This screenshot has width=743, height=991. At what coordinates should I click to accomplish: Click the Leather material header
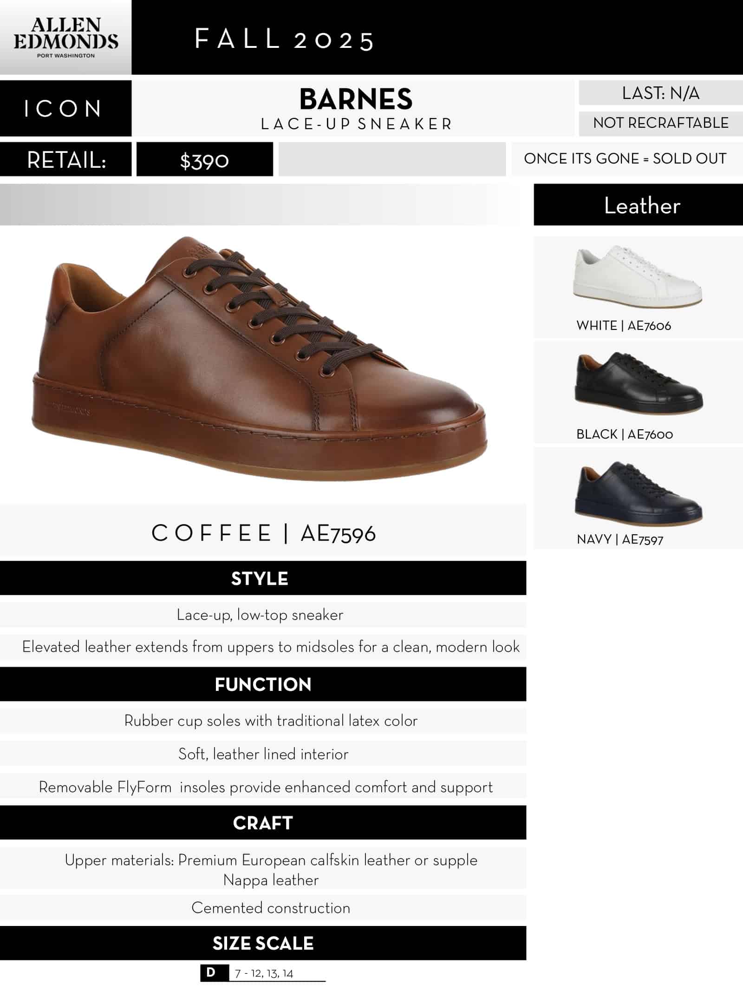(638, 205)
